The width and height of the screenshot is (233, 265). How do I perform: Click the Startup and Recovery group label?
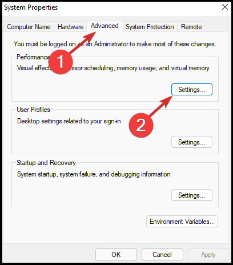coord(46,163)
